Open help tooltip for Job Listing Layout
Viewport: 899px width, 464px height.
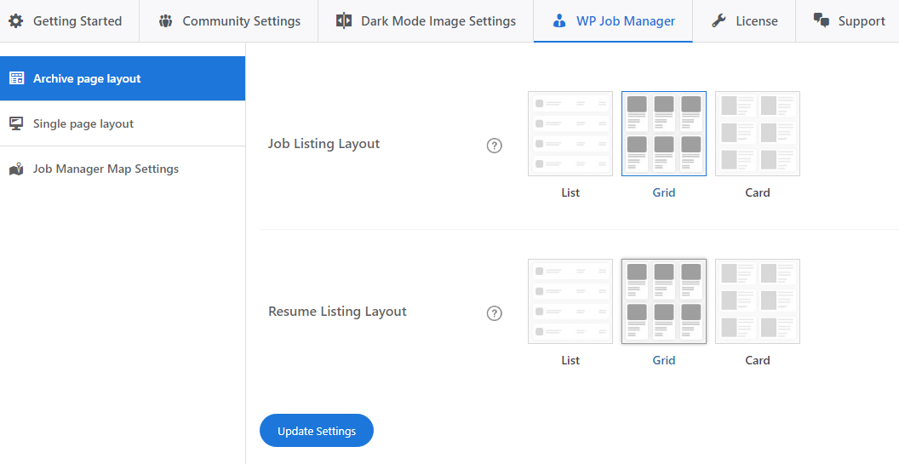tap(494, 146)
